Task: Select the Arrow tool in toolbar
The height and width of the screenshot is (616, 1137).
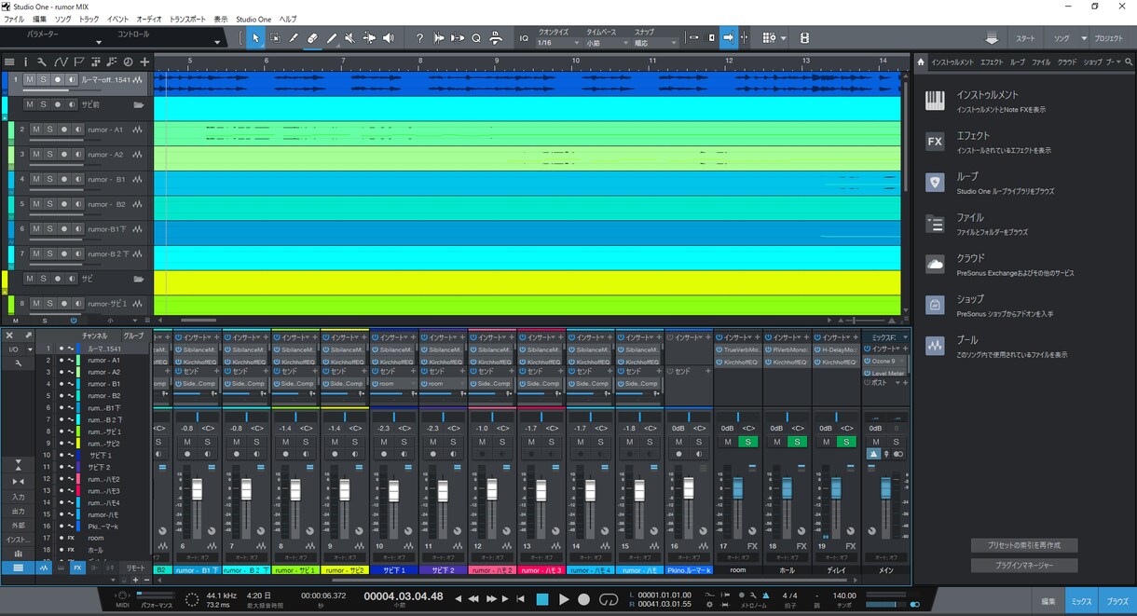Action: pyautogui.click(x=255, y=38)
